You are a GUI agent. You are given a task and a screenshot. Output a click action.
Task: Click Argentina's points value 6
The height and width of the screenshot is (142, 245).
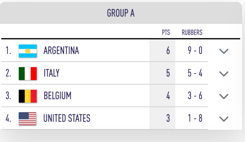[x=168, y=51]
